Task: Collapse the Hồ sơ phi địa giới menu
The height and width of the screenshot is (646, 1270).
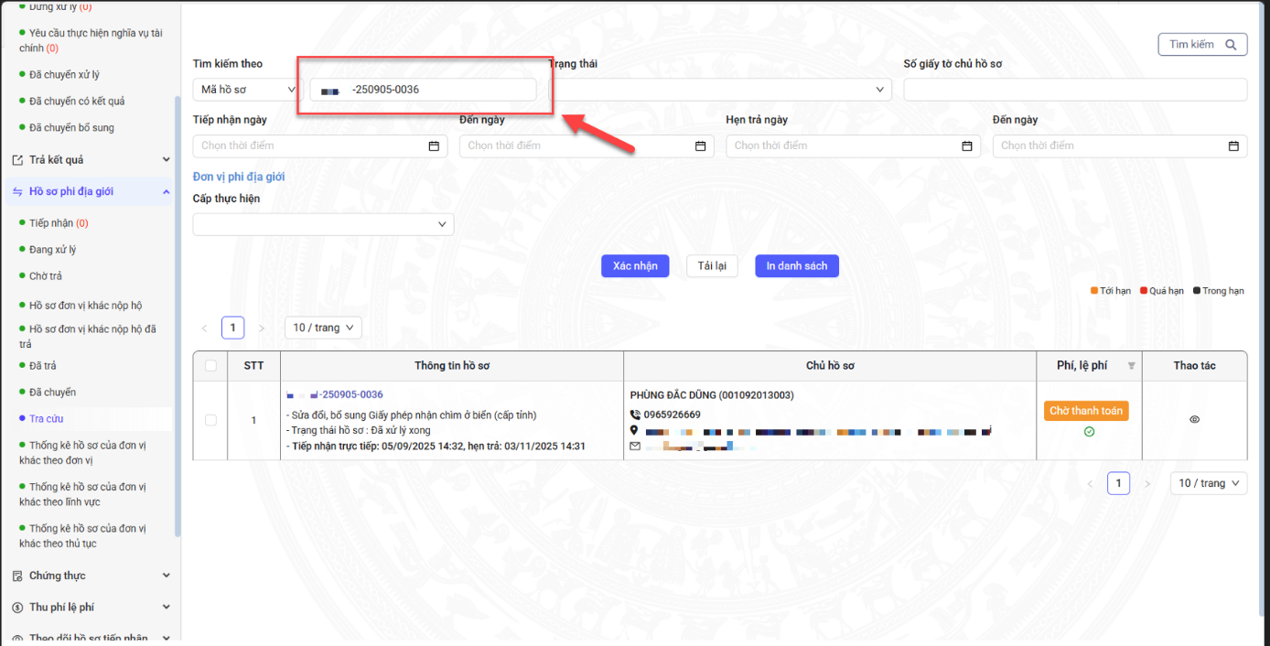Action: 166,191
